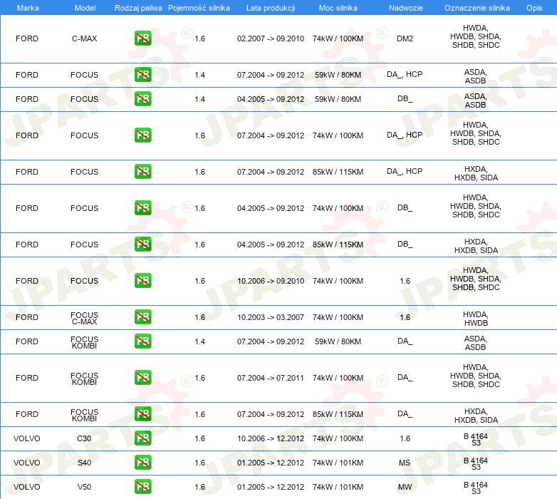Click the VOLVO brand cell in S40 row

click(26, 463)
